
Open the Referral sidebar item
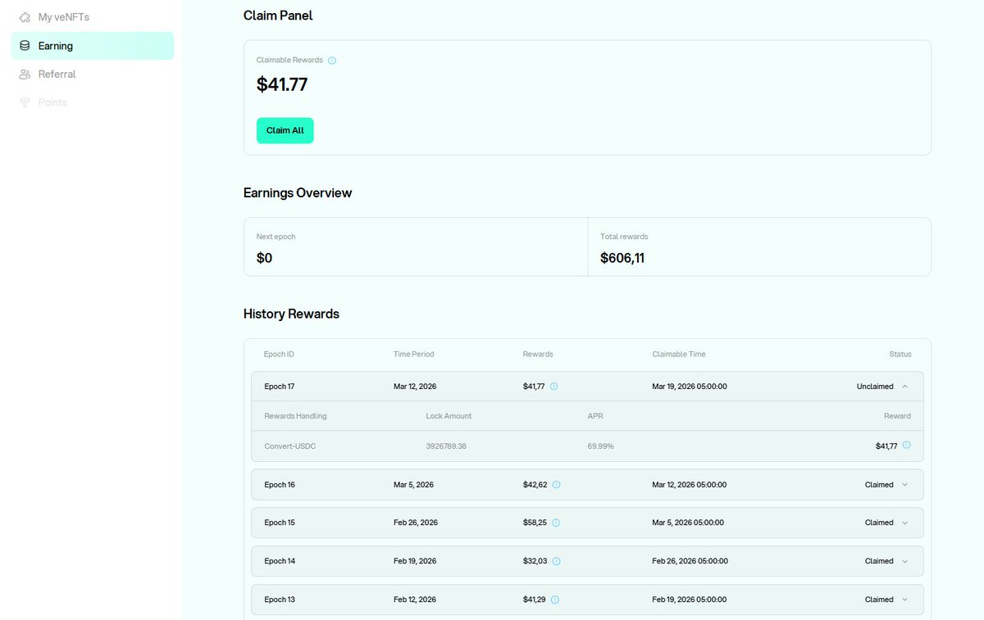click(x=93, y=74)
